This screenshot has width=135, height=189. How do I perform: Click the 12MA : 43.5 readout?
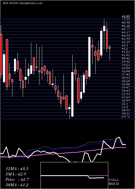(17, 169)
